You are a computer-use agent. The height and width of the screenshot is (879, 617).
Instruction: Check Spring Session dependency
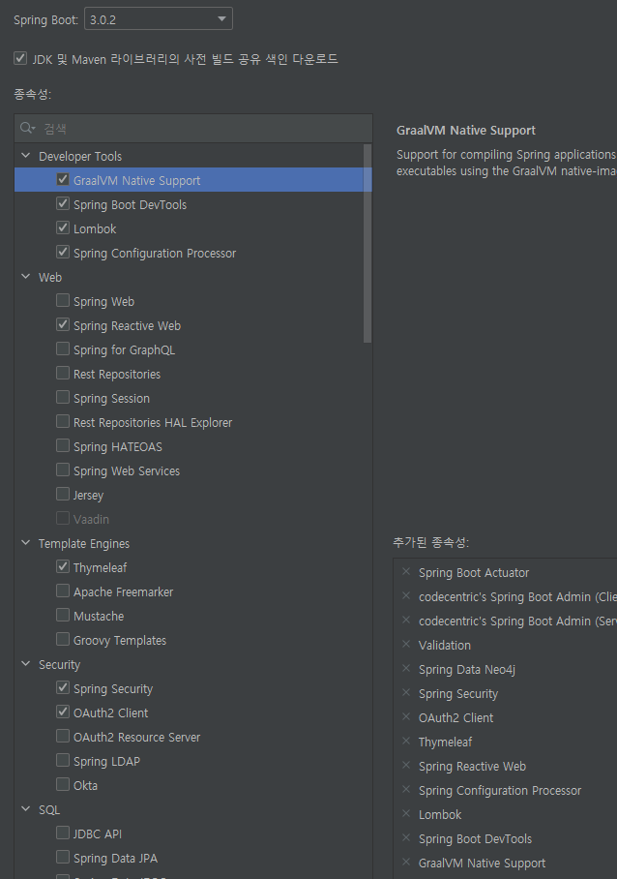coord(63,397)
